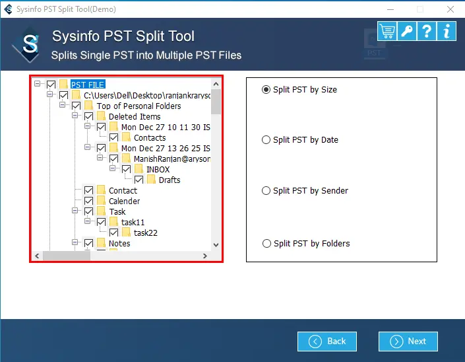Select the PST FILE tree label
Viewport: 465px width, 362px height.
(88, 85)
